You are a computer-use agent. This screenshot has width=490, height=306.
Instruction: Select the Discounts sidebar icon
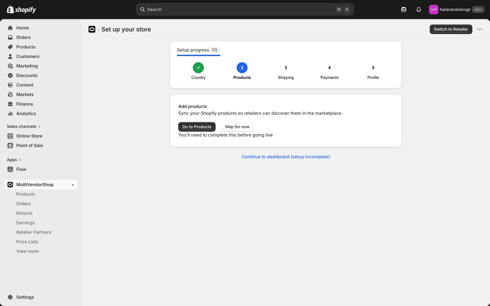click(10, 75)
